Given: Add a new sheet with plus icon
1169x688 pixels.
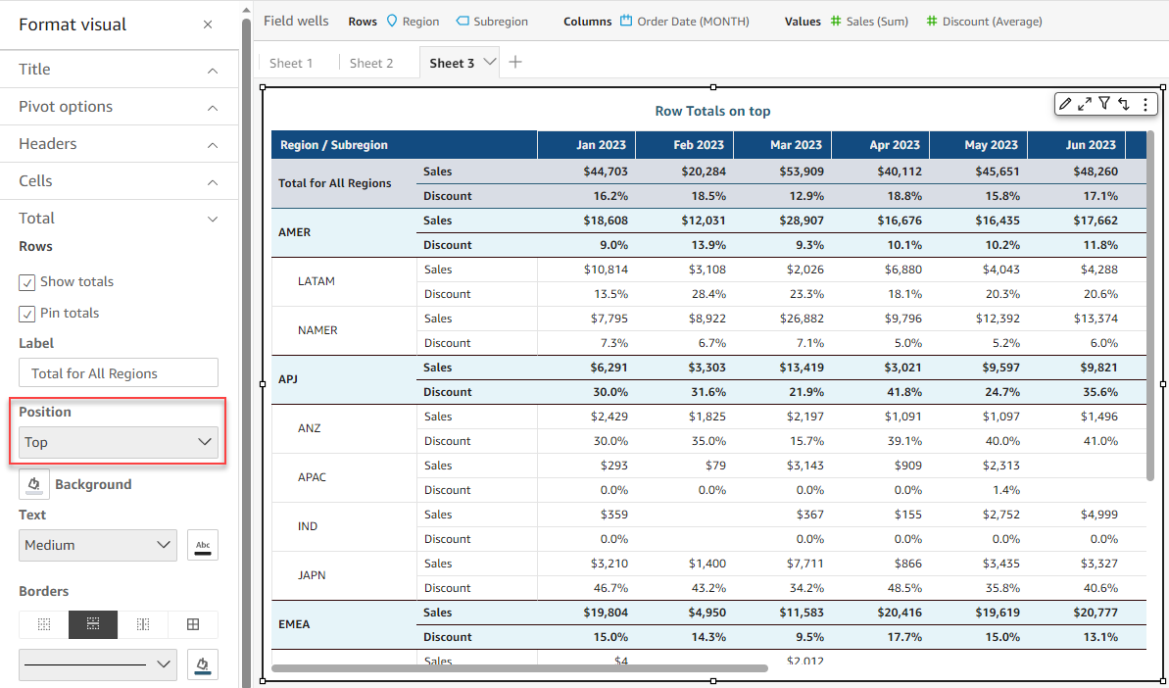Looking at the screenshot, I should pyautogui.click(x=515, y=63).
